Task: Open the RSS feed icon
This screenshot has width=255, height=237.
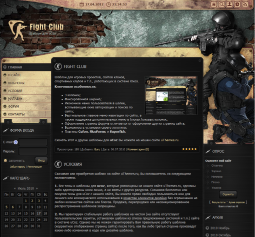Action: coord(245,4)
